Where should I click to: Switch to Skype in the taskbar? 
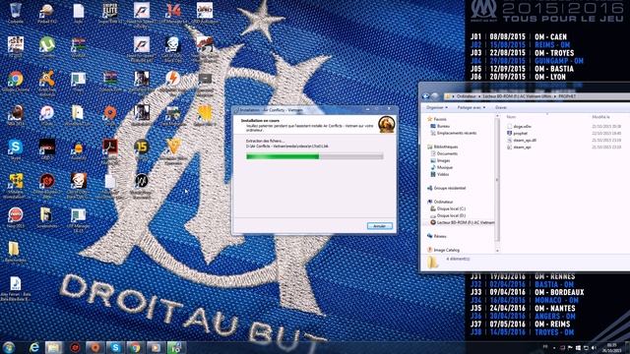[x=115, y=347]
